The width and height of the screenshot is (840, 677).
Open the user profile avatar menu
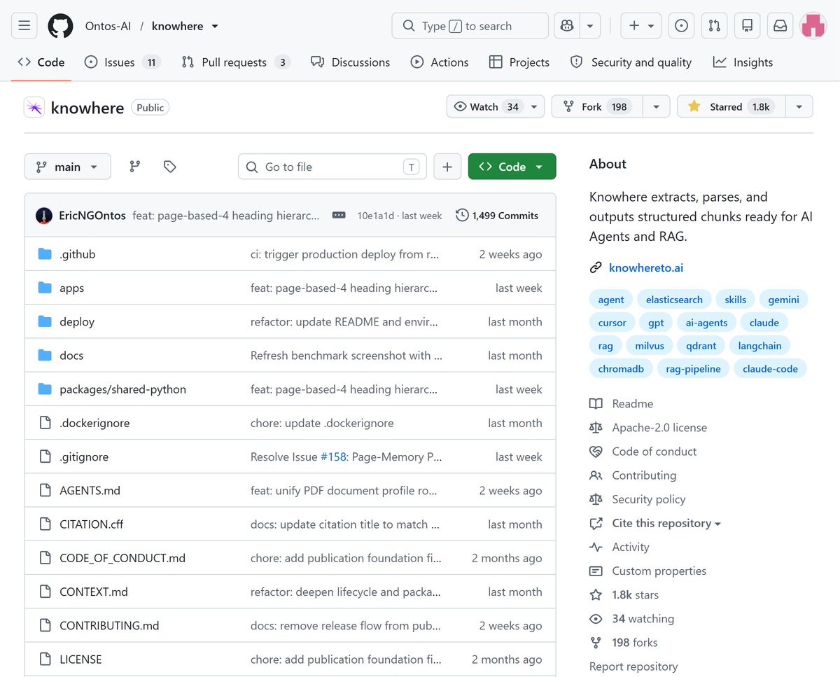coord(813,26)
